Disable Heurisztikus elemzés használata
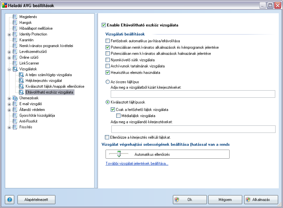This screenshot has width=283, height=208. (108, 73)
